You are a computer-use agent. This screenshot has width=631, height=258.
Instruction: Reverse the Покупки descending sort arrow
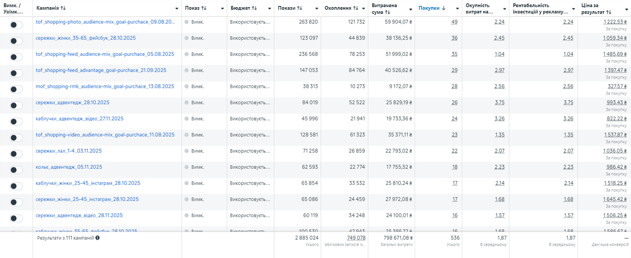tap(443, 8)
